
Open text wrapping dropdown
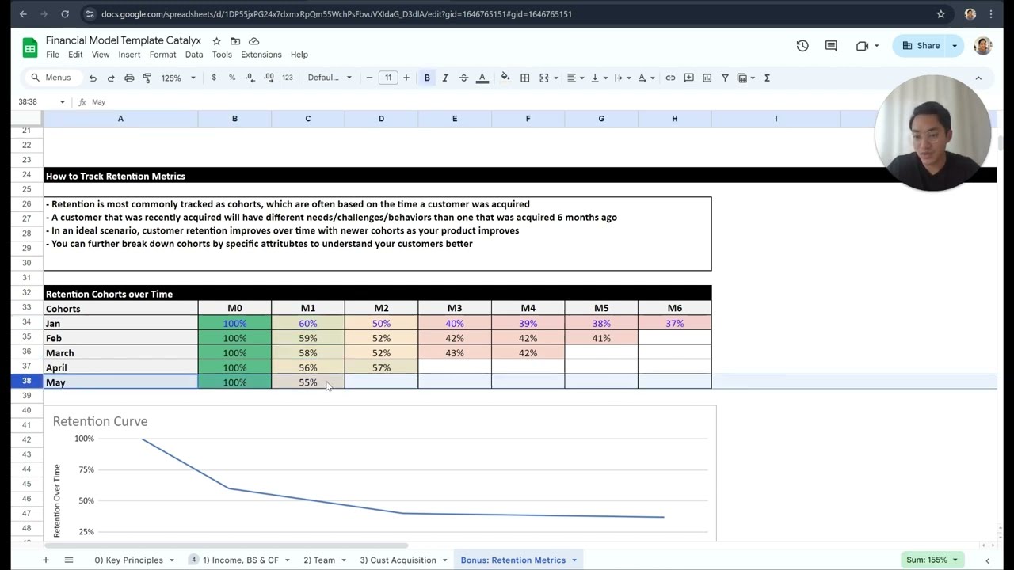click(x=623, y=78)
